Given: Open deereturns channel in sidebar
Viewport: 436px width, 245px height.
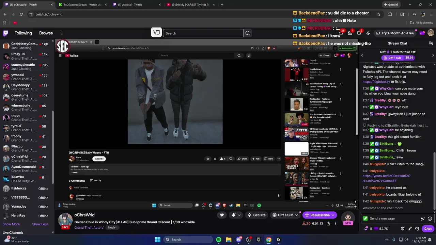Looking at the screenshot, I should coord(27,97).
